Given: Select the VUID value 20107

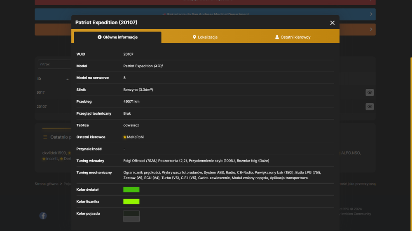Looking at the screenshot, I should (x=128, y=54).
